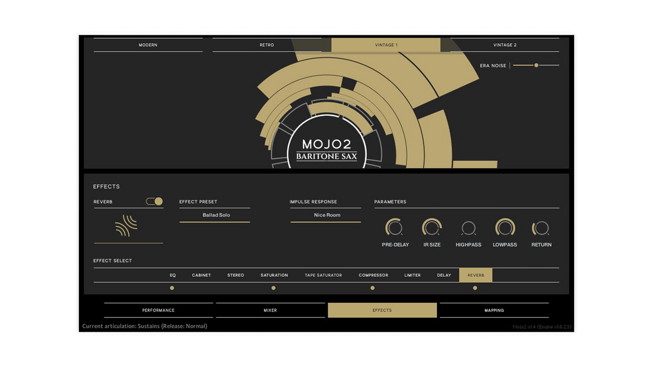The height and width of the screenshot is (367, 653).
Task: Open the Effect Preset Ballad Solo dropdown
Action: tap(215, 215)
